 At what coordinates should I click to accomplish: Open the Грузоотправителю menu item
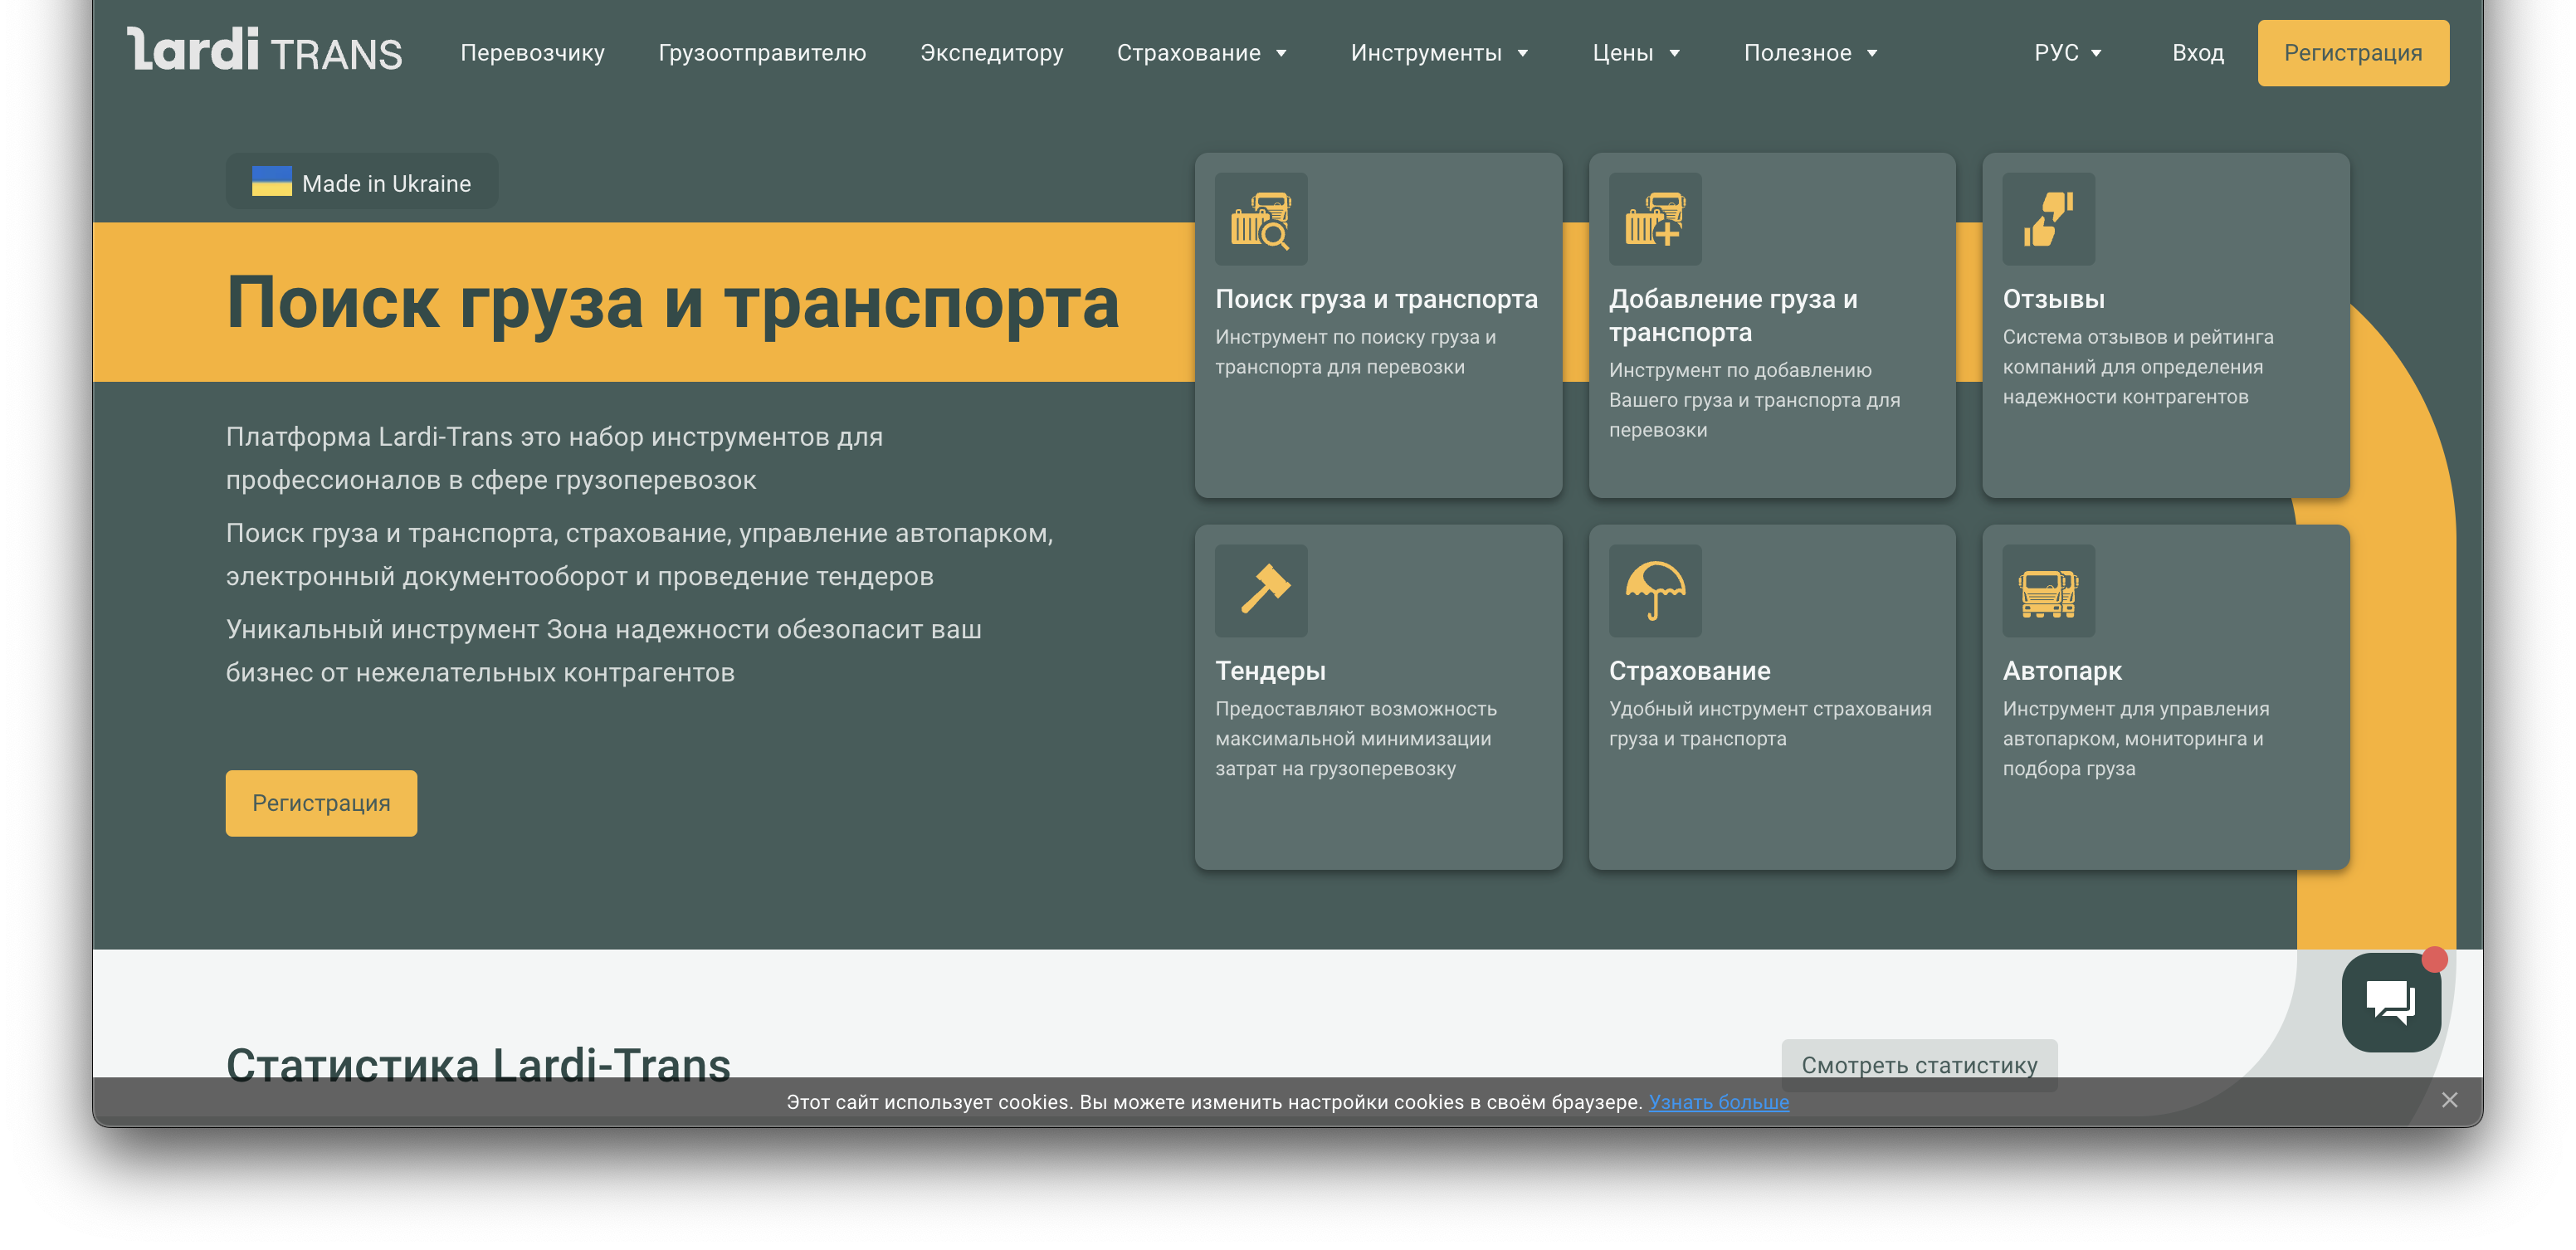pyautogui.click(x=762, y=53)
